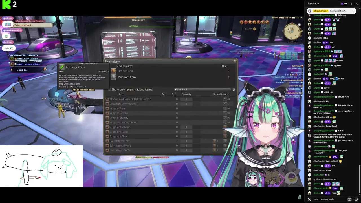Click the purple crown XP badge
The image size is (361, 203).
tap(344, 3)
